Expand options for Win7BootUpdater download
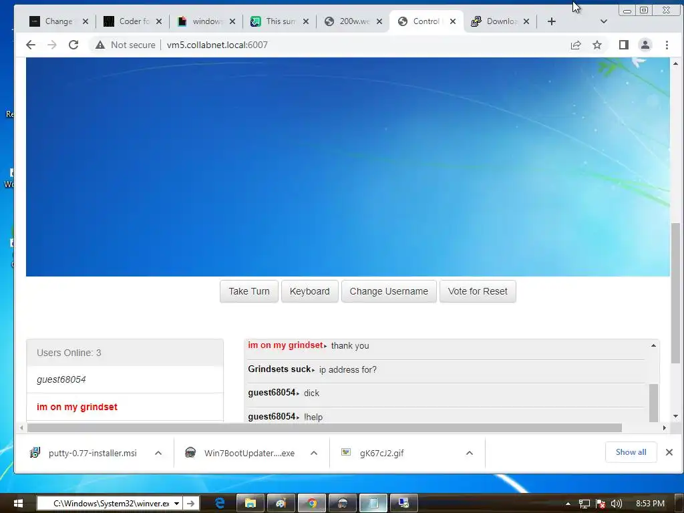This screenshot has width=684, height=513. (314, 454)
